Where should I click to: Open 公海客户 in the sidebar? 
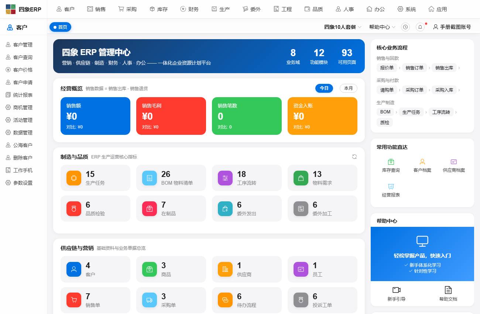(x=23, y=145)
